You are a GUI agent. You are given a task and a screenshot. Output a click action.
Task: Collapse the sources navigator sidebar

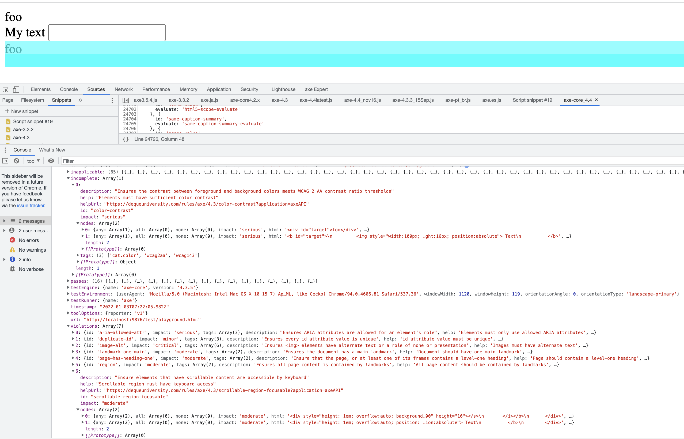pos(126,100)
